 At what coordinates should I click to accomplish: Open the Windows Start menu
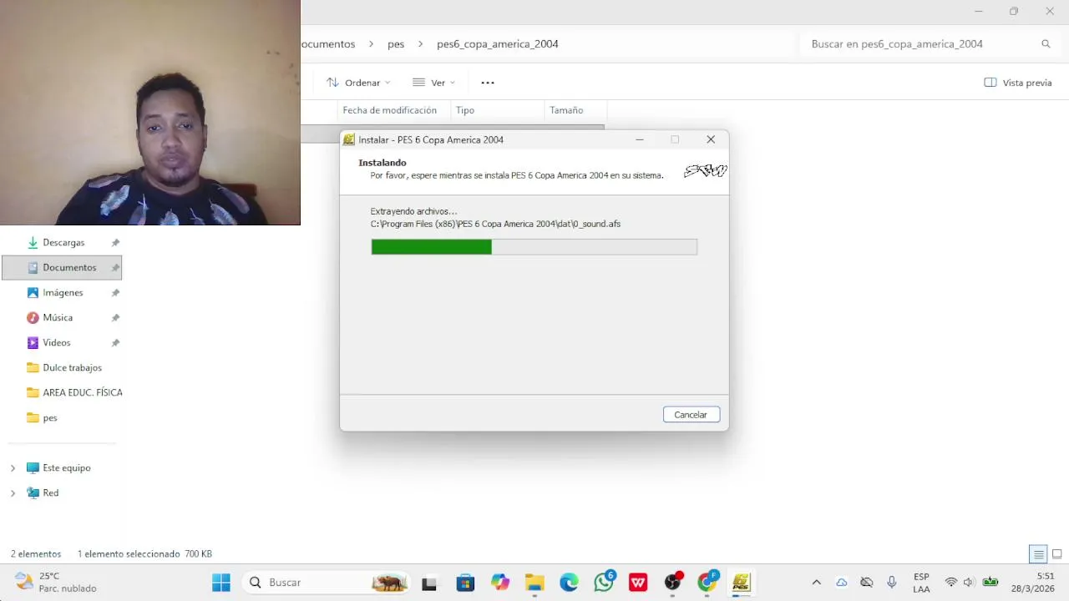221,583
